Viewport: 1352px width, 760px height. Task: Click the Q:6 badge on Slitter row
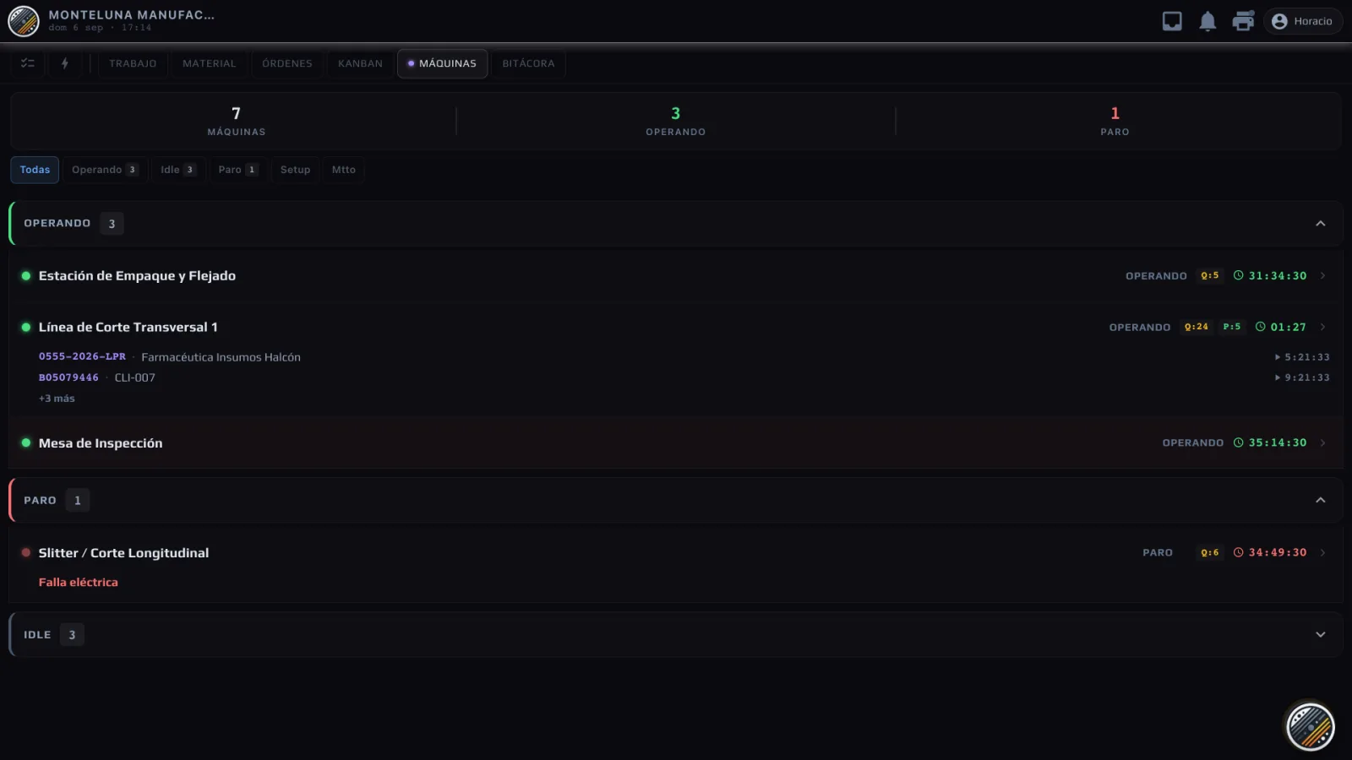[1210, 553]
